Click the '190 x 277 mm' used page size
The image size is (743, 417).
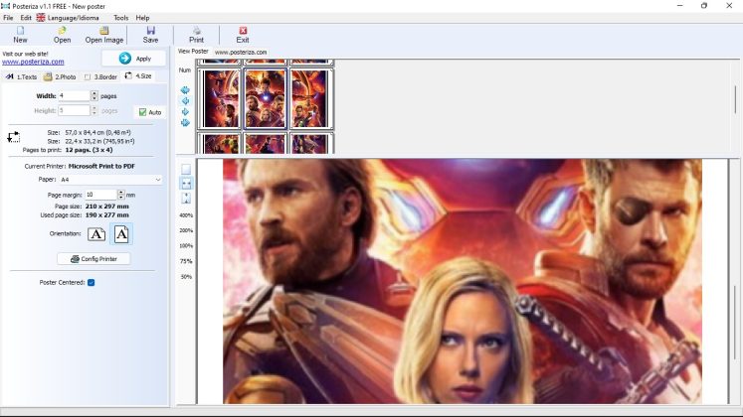point(107,214)
